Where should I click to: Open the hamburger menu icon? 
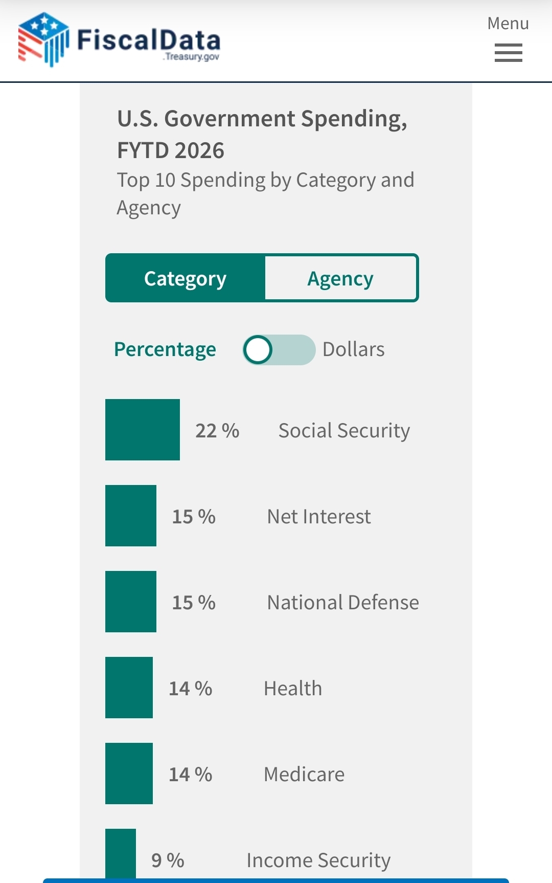[508, 53]
